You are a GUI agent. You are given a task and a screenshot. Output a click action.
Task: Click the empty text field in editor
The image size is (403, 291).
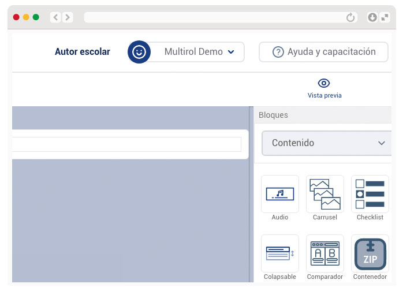127,144
